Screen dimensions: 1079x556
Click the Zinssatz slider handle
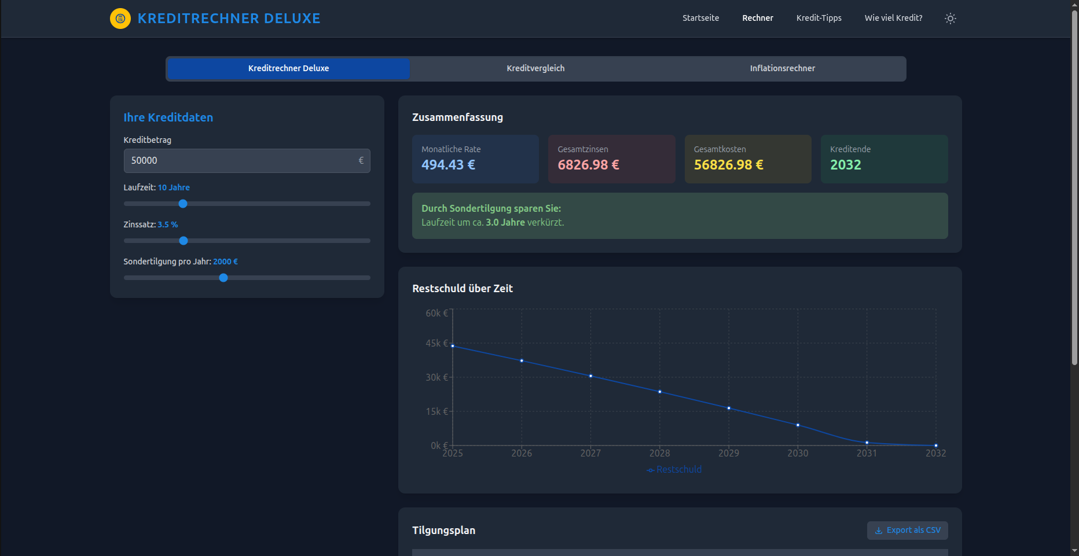(183, 241)
